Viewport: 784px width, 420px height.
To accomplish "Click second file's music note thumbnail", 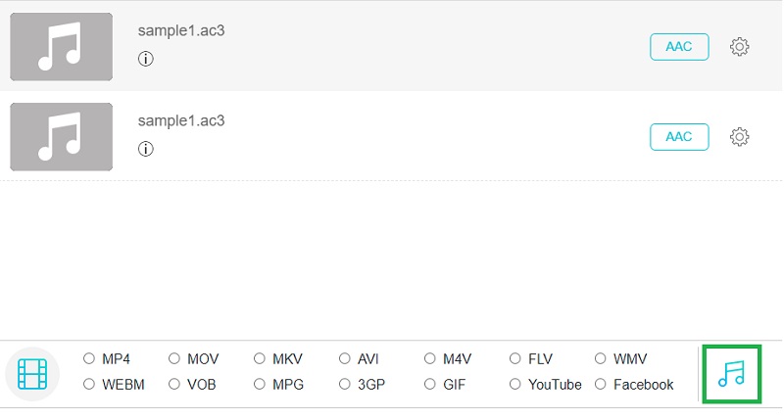I will point(61,137).
